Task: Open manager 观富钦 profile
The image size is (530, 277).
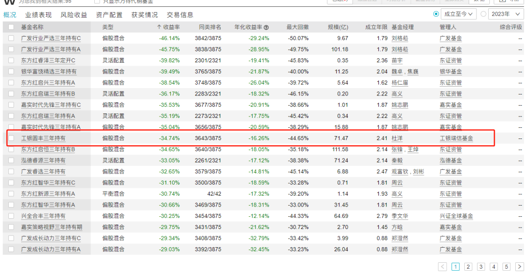Action: 400,171
